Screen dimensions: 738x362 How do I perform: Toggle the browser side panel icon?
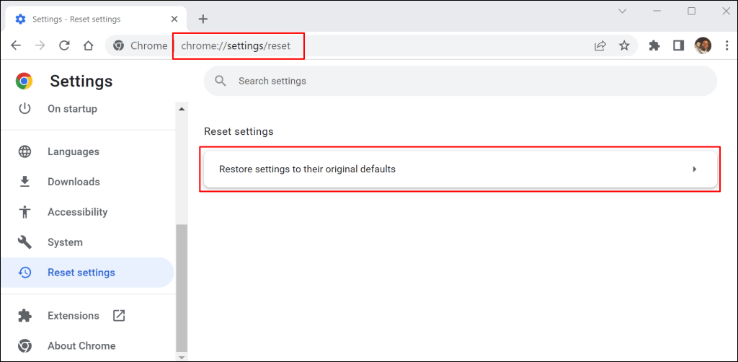(678, 45)
